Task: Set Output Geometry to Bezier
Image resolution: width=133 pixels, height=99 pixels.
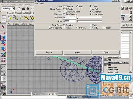Action: coord(104,28)
